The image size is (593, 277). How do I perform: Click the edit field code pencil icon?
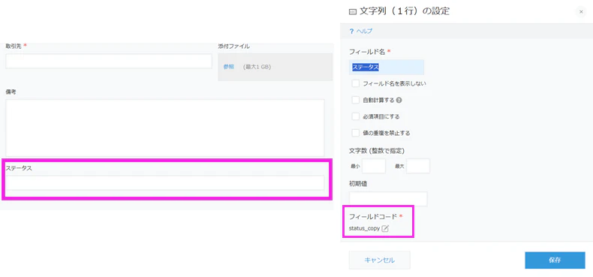pyautogui.click(x=385, y=228)
